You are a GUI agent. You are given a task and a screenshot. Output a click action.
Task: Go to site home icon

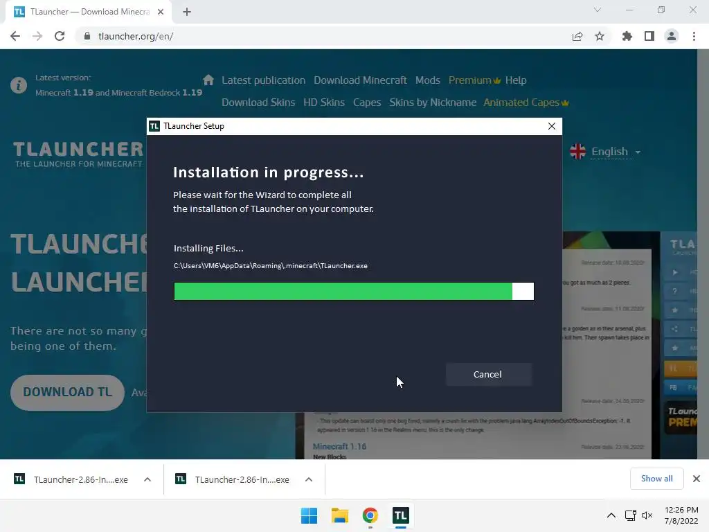(x=208, y=80)
